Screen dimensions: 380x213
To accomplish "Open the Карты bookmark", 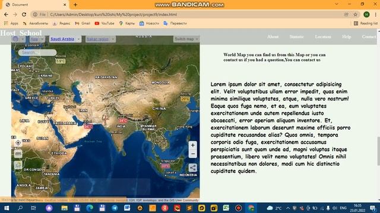I will tap(127, 23).
